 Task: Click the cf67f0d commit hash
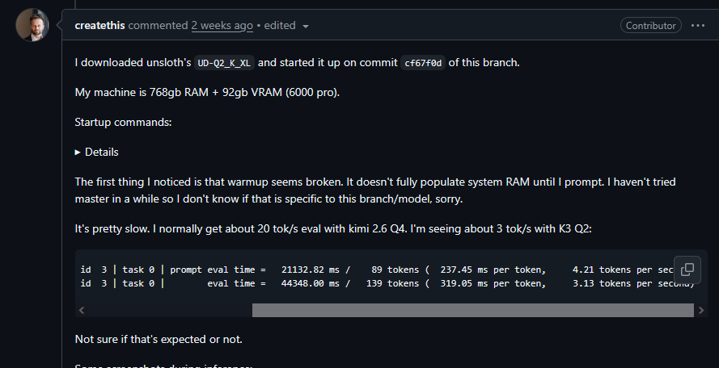pos(423,63)
